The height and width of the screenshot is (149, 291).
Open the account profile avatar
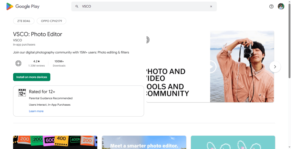point(281,7)
